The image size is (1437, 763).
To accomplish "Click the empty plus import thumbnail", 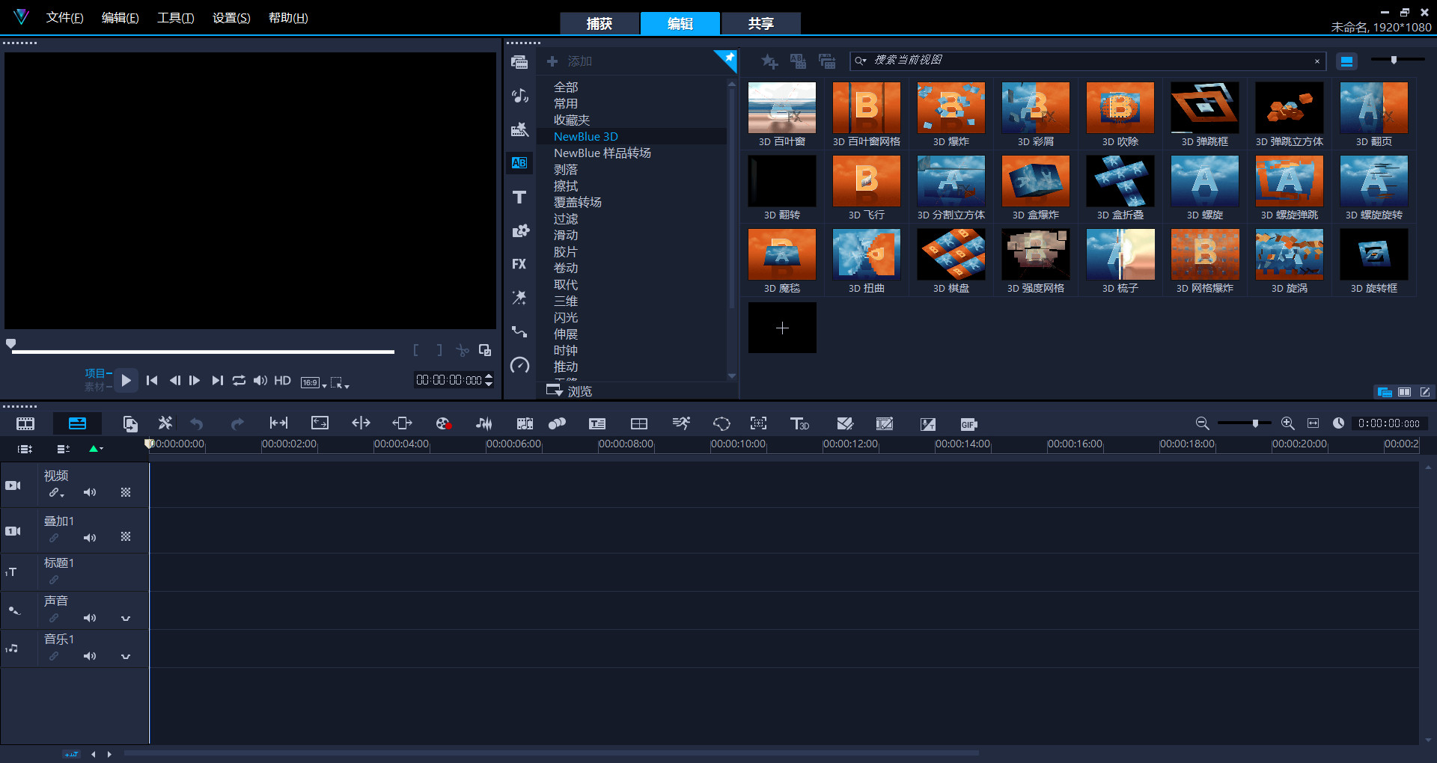I will pos(782,328).
